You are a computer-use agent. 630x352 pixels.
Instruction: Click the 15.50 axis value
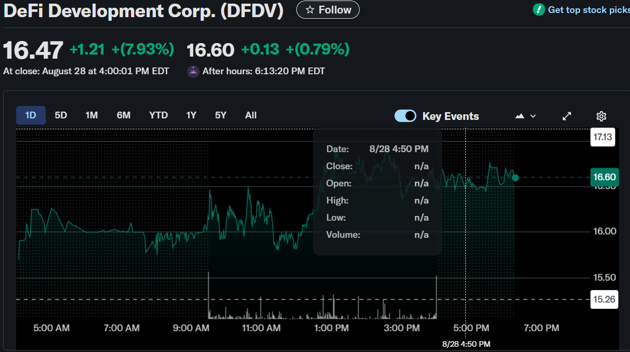[605, 278]
